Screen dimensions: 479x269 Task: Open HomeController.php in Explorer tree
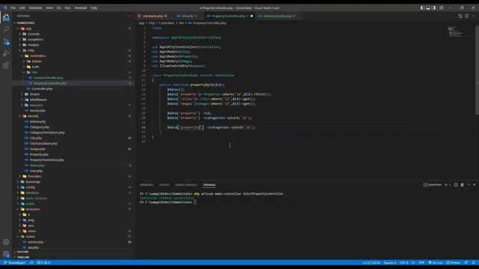pos(73,78)
